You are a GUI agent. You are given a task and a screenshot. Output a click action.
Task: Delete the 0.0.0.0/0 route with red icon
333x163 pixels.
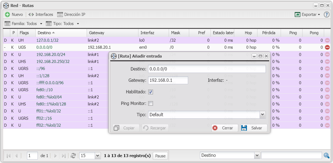tap(327, 47)
